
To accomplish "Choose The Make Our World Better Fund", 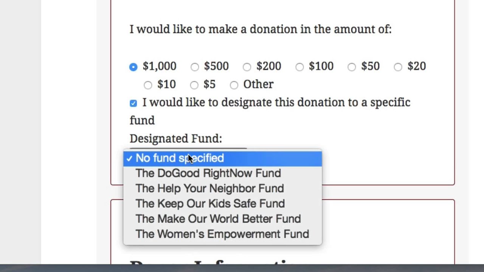I will (x=223, y=219).
